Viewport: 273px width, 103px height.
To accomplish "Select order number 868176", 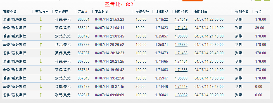I will [x=83, y=36].
